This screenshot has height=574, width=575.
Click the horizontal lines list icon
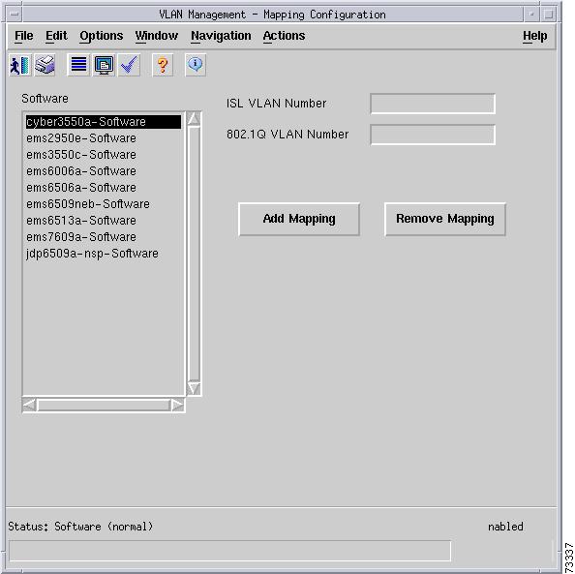78,65
